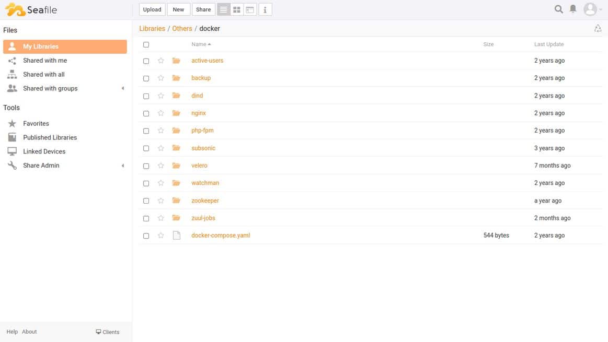This screenshot has height=342, width=608.
Task: Open the search magnifier icon
Action: [558, 9]
